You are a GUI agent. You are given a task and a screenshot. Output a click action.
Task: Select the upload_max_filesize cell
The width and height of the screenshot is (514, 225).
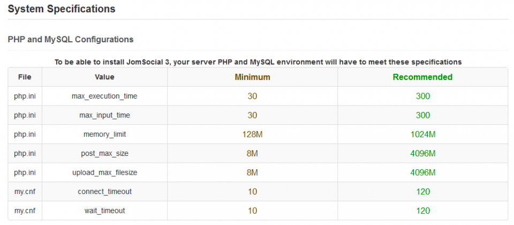pyautogui.click(x=104, y=172)
